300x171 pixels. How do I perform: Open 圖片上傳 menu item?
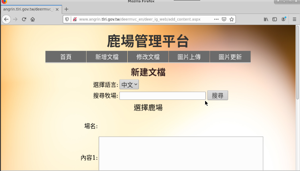189,57
